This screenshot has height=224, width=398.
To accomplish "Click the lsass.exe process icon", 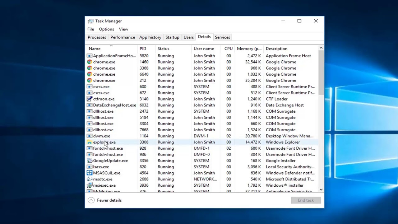I will click(90, 167).
